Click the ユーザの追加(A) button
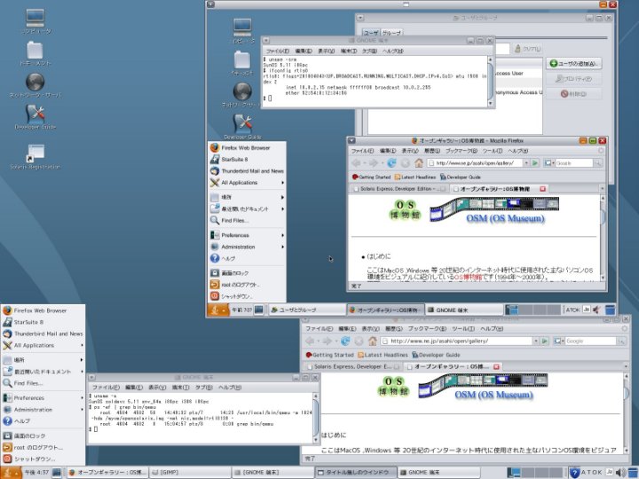The width and height of the screenshot is (639, 479). pos(574,64)
